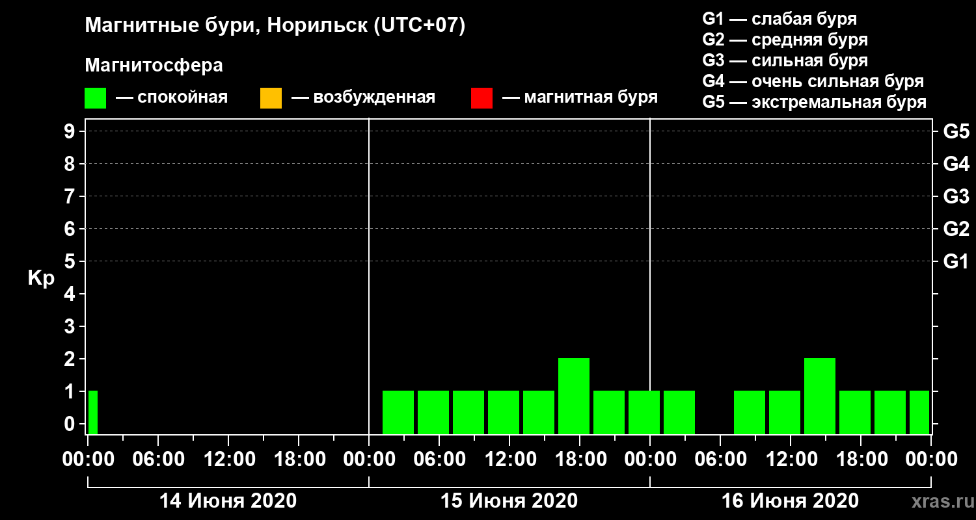Click the 'G4 — очень сильная буря' legend line
This screenshot has height=520, width=976.
pos(813,81)
